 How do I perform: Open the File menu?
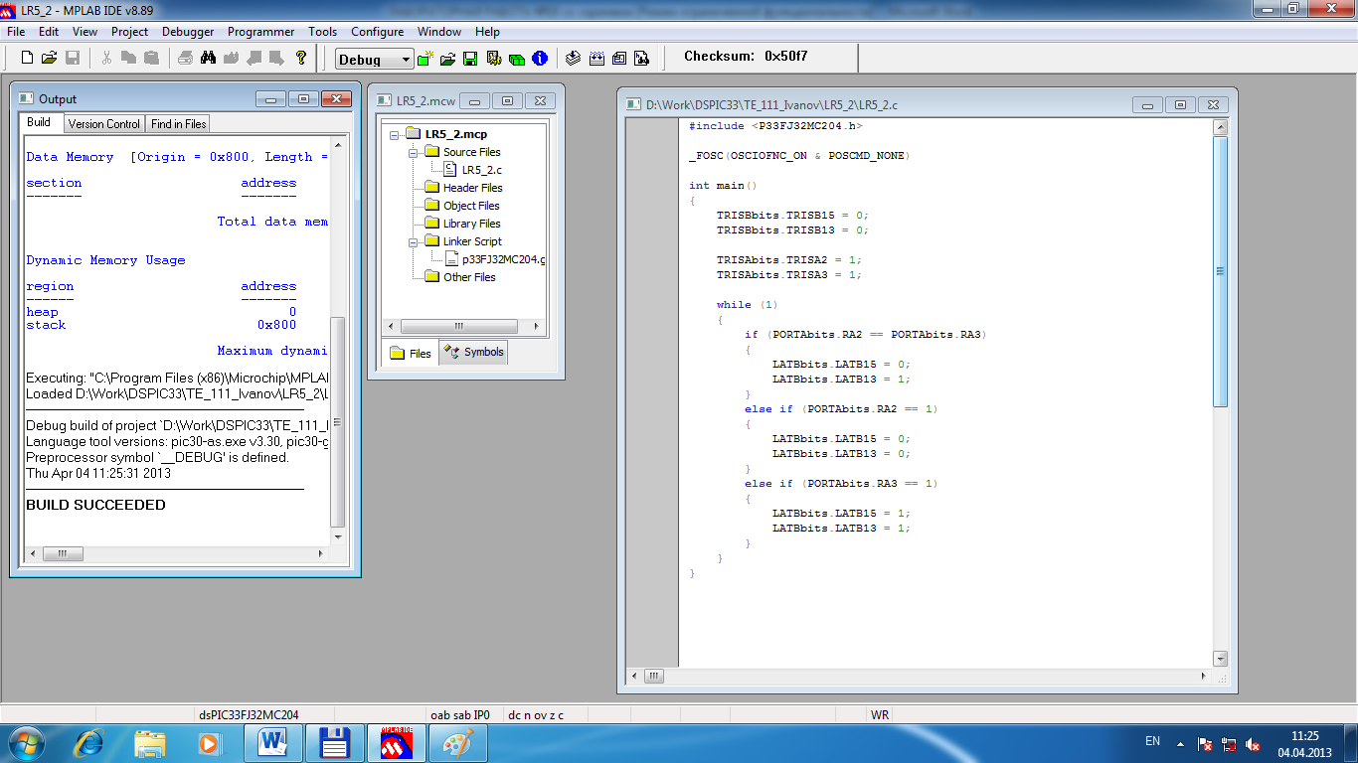pos(16,32)
